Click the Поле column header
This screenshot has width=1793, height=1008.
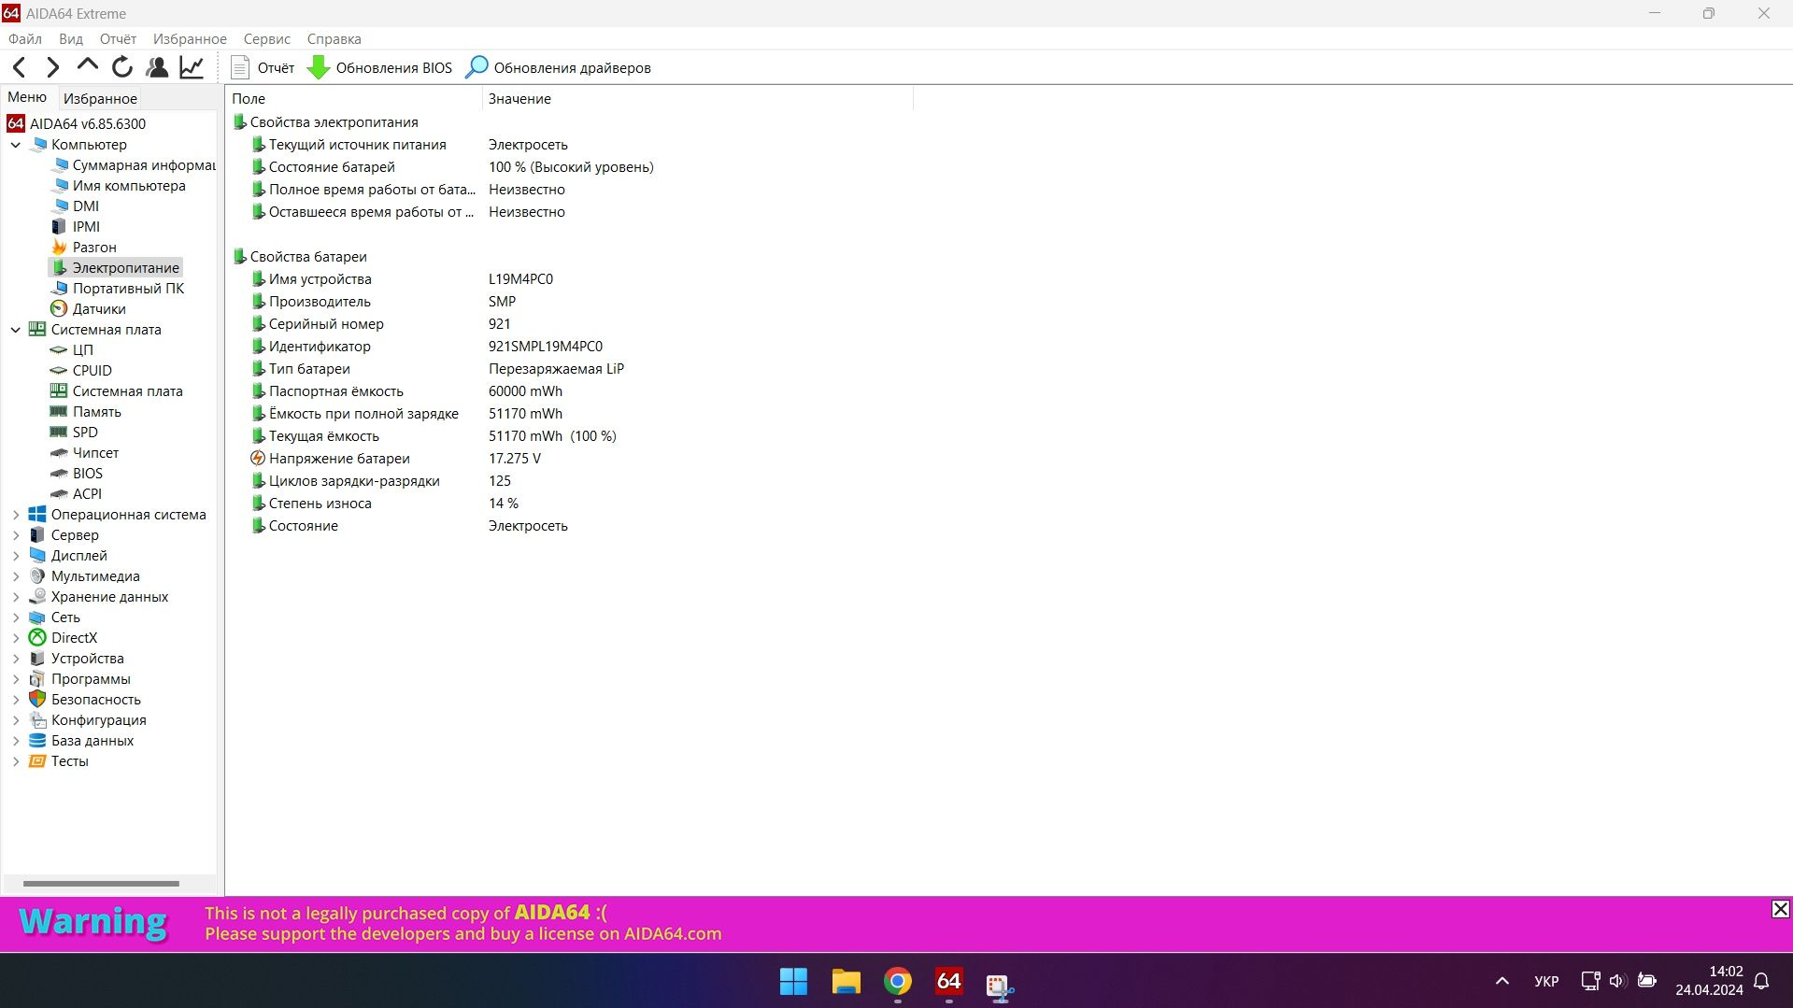point(354,98)
